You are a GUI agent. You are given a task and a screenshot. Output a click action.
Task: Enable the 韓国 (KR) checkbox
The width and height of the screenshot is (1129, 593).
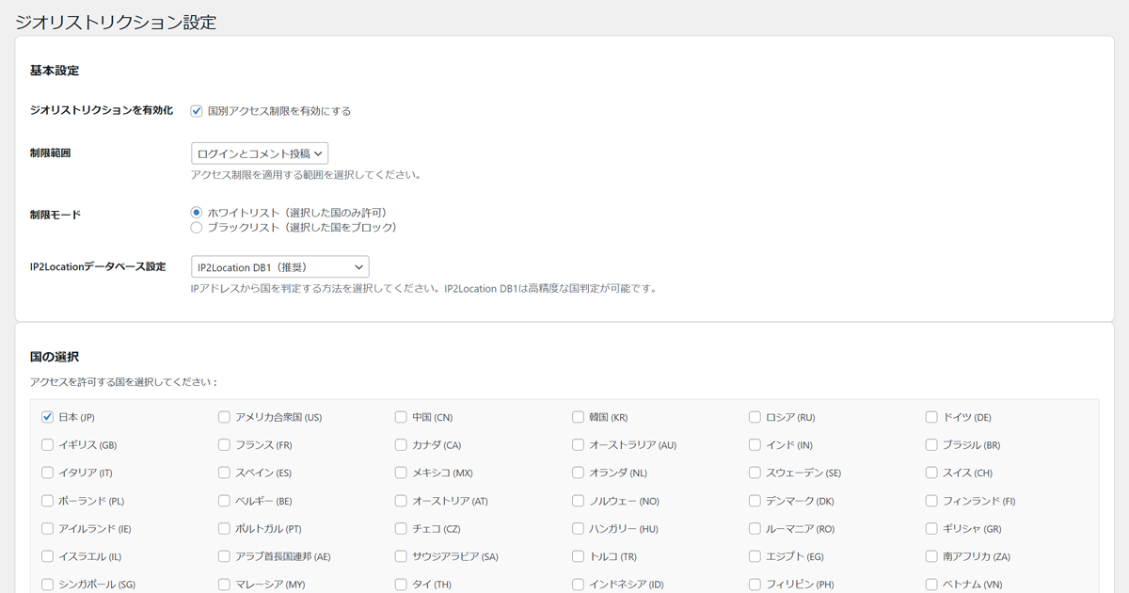coord(578,417)
